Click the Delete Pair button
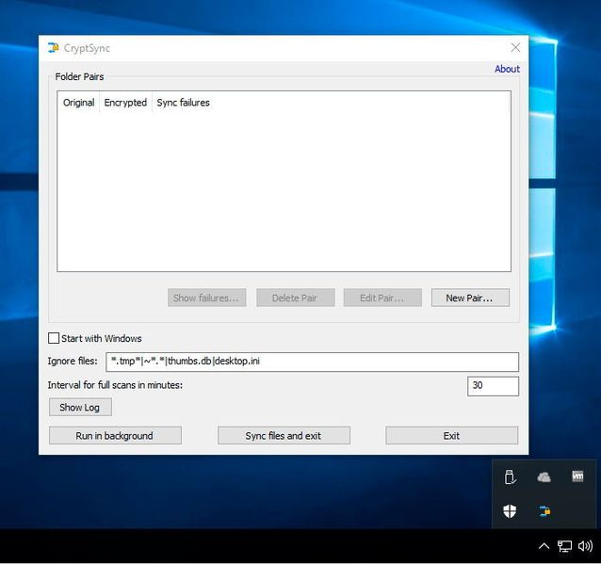This screenshot has height=565, width=601. point(295,298)
